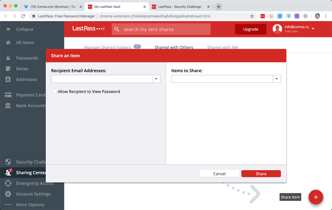The width and height of the screenshot is (332, 210).
Task: Click the All Items sidebar label
Action: coord(25,42)
